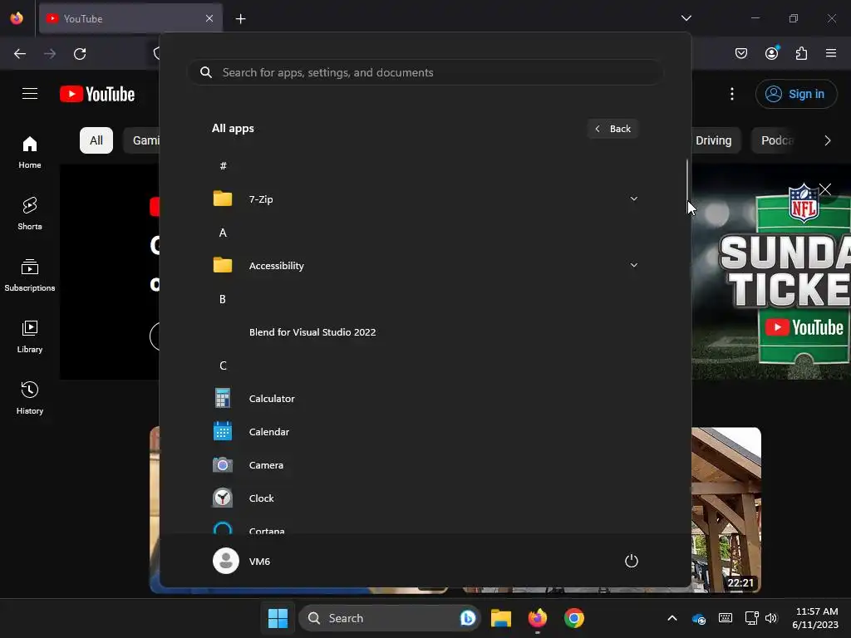Open Calculator from the All apps list
This screenshot has height=638, width=851.
[x=425, y=398]
